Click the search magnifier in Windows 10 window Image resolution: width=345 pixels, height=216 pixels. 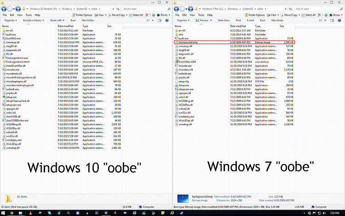point(169,9)
